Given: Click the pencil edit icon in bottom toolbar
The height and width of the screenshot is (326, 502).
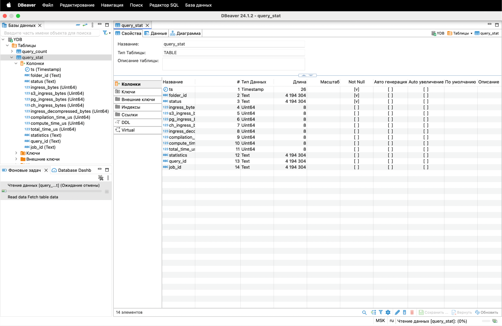Looking at the screenshot, I should [397, 312].
